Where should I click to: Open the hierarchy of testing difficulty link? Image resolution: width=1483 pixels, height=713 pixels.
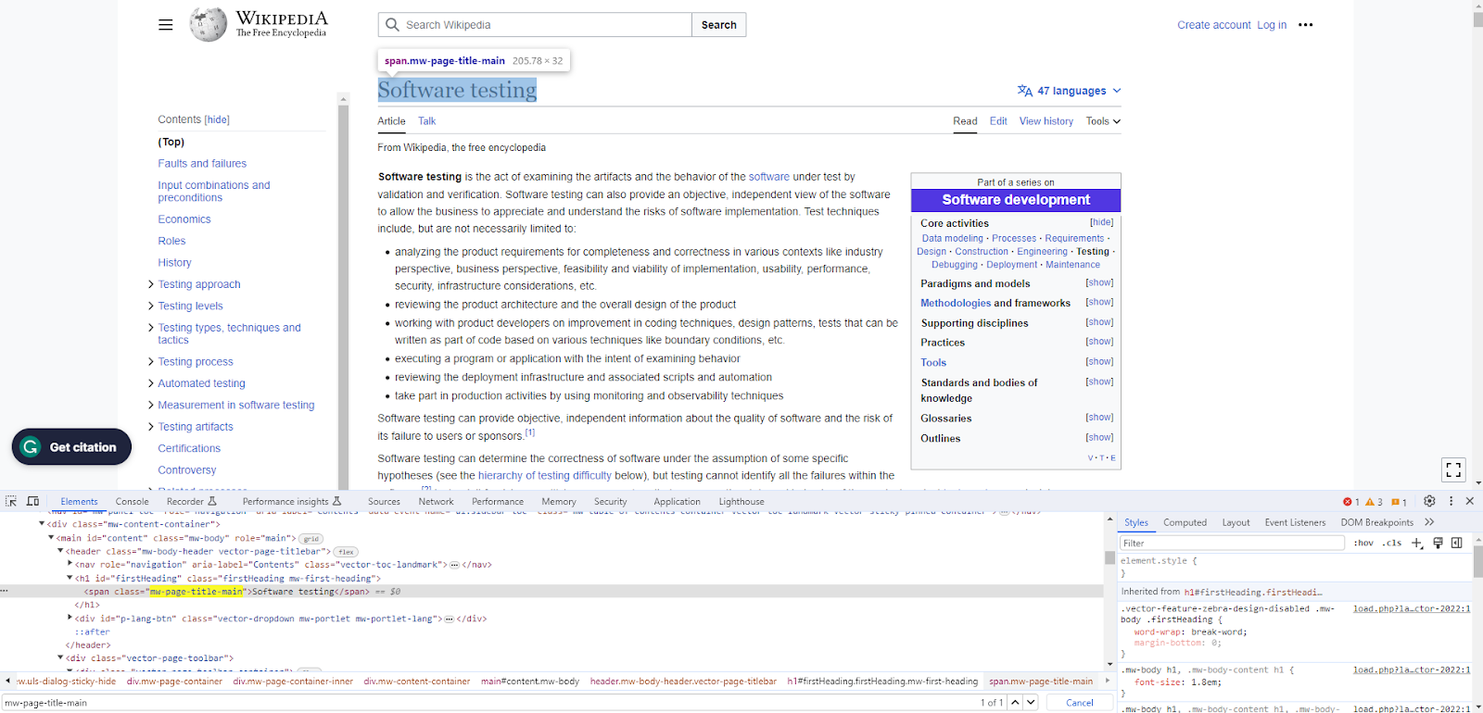[545, 476]
